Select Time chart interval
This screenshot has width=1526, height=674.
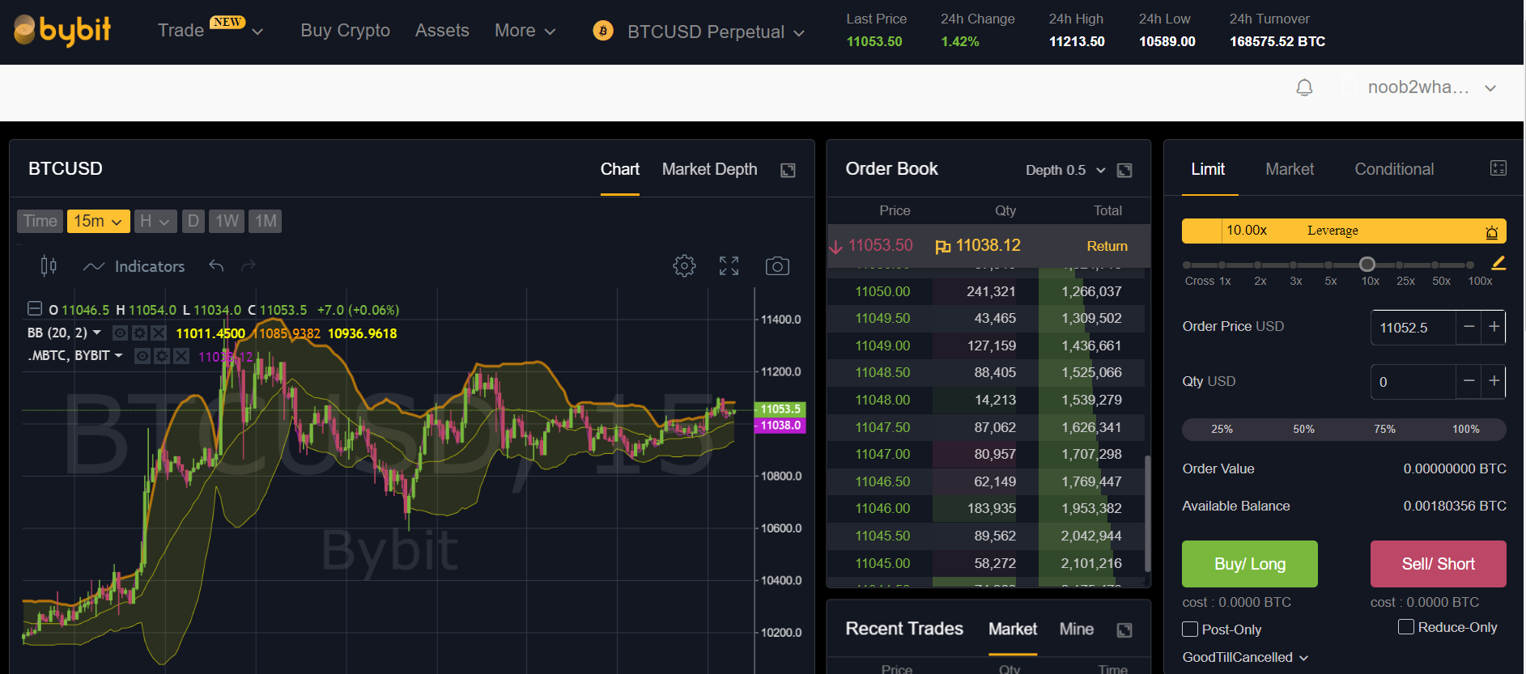coord(40,221)
